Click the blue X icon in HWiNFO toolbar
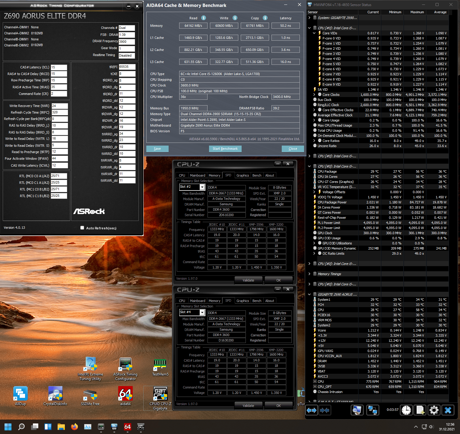The width and height of the screenshot is (460, 434). [448, 410]
